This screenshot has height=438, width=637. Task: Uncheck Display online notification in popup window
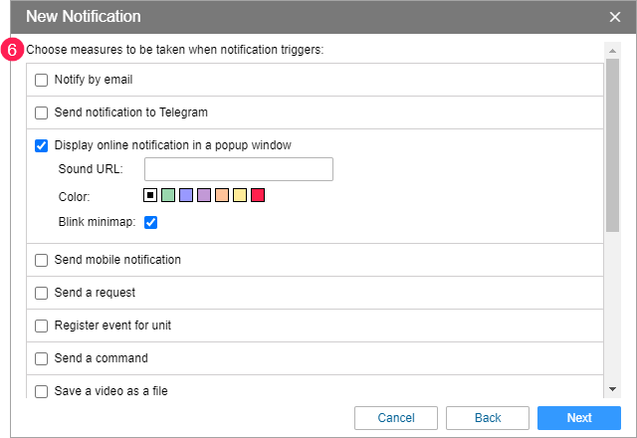(41, 145)
